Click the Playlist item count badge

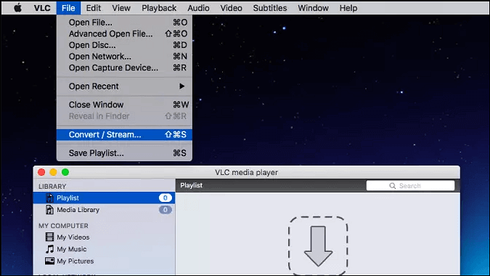(x=166, y=198)
